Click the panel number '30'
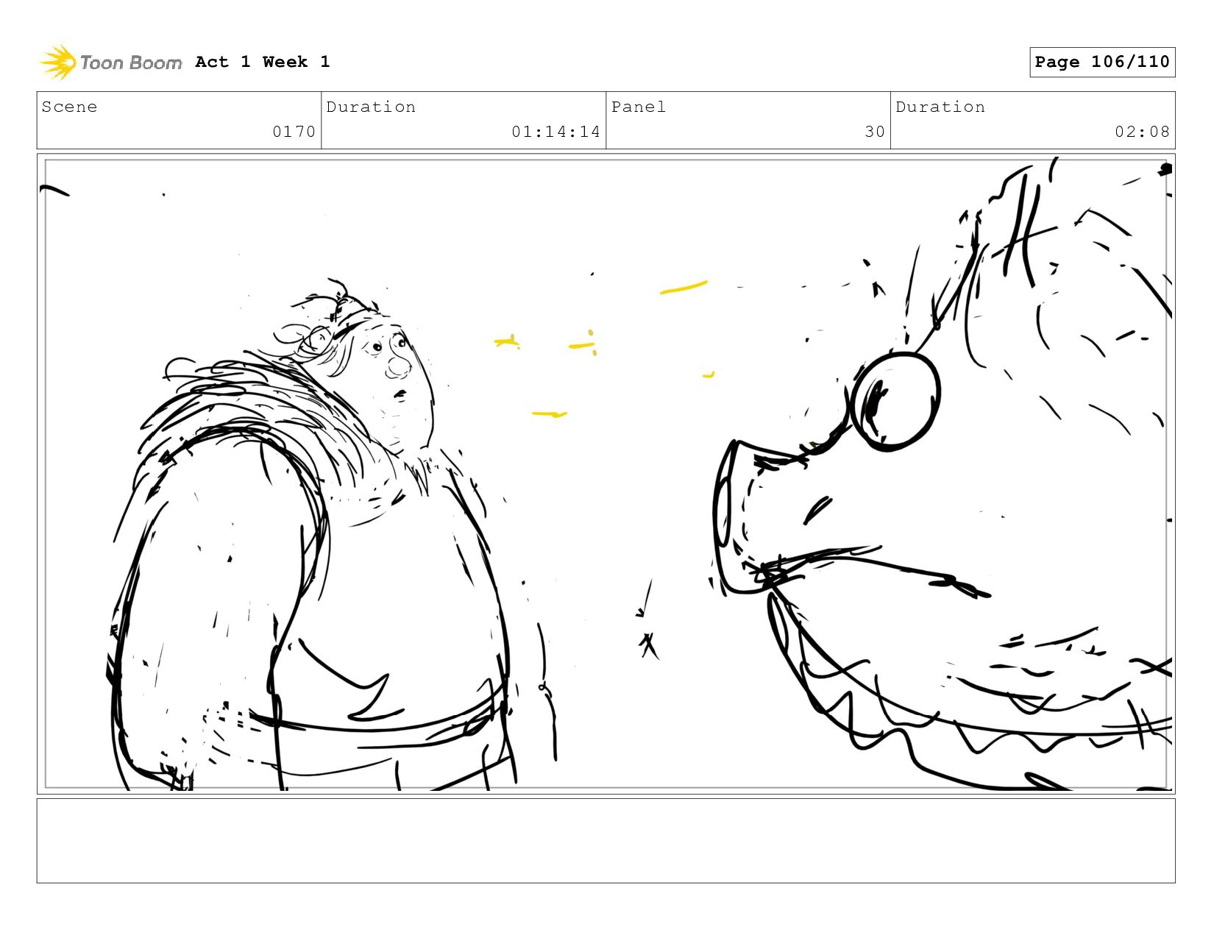The height and width of the screenshot is (938, 1214). 875,132
